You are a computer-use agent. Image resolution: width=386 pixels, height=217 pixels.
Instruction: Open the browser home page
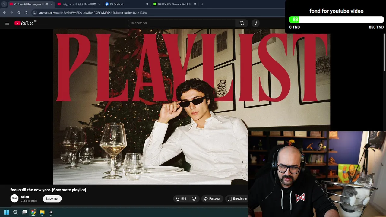pyautogui.click(x=26, y=13)
